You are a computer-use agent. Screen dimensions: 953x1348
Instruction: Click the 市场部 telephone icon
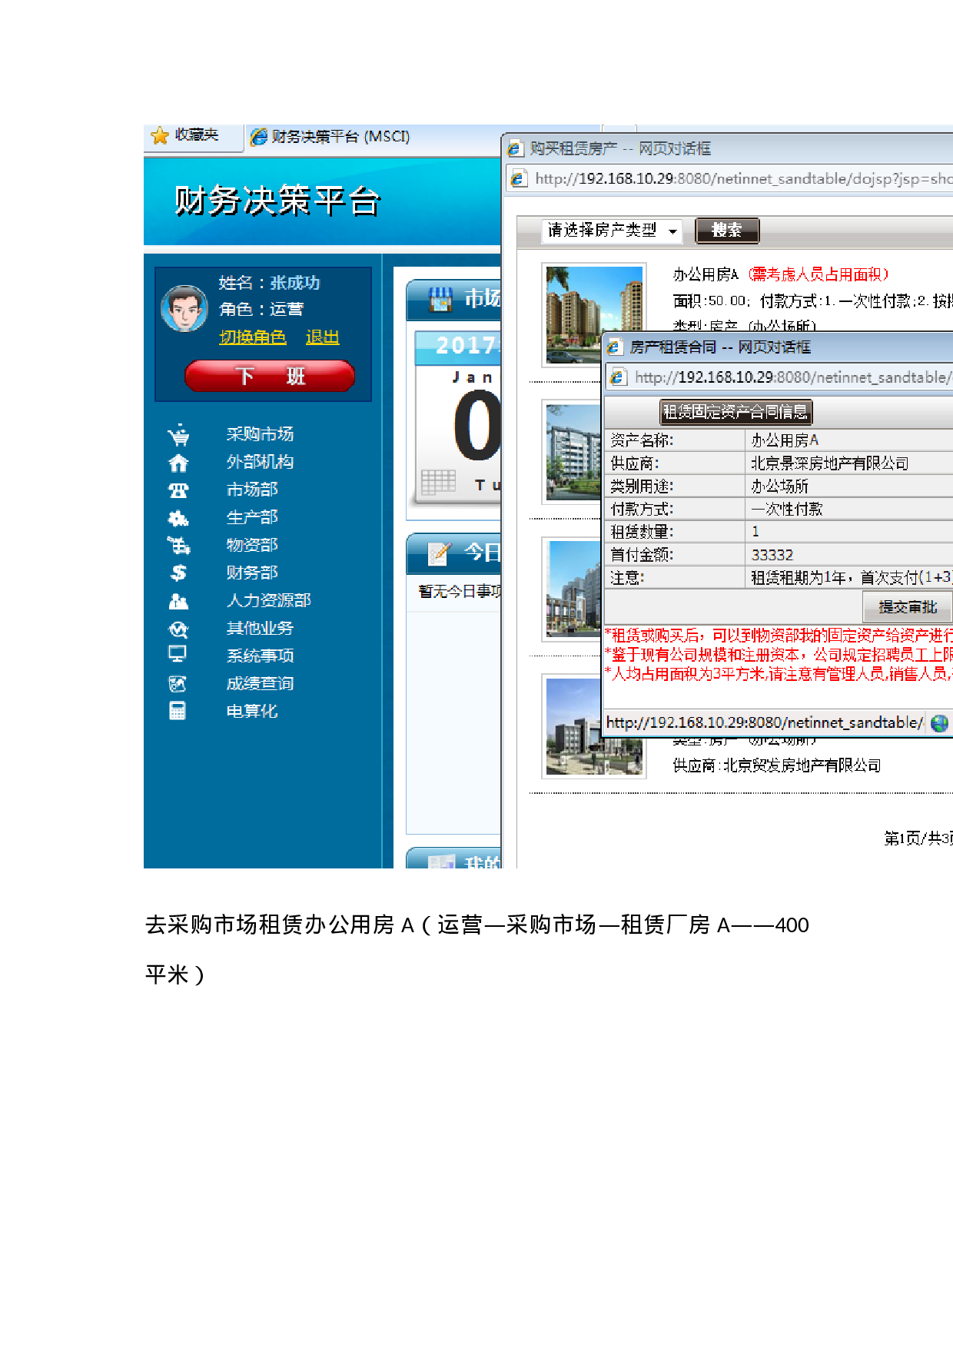178,490
